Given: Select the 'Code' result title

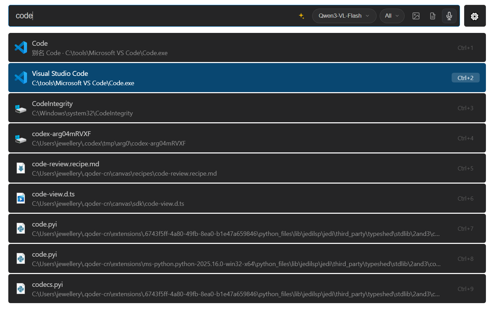Looking at the screenshot, I should [40, 43].
